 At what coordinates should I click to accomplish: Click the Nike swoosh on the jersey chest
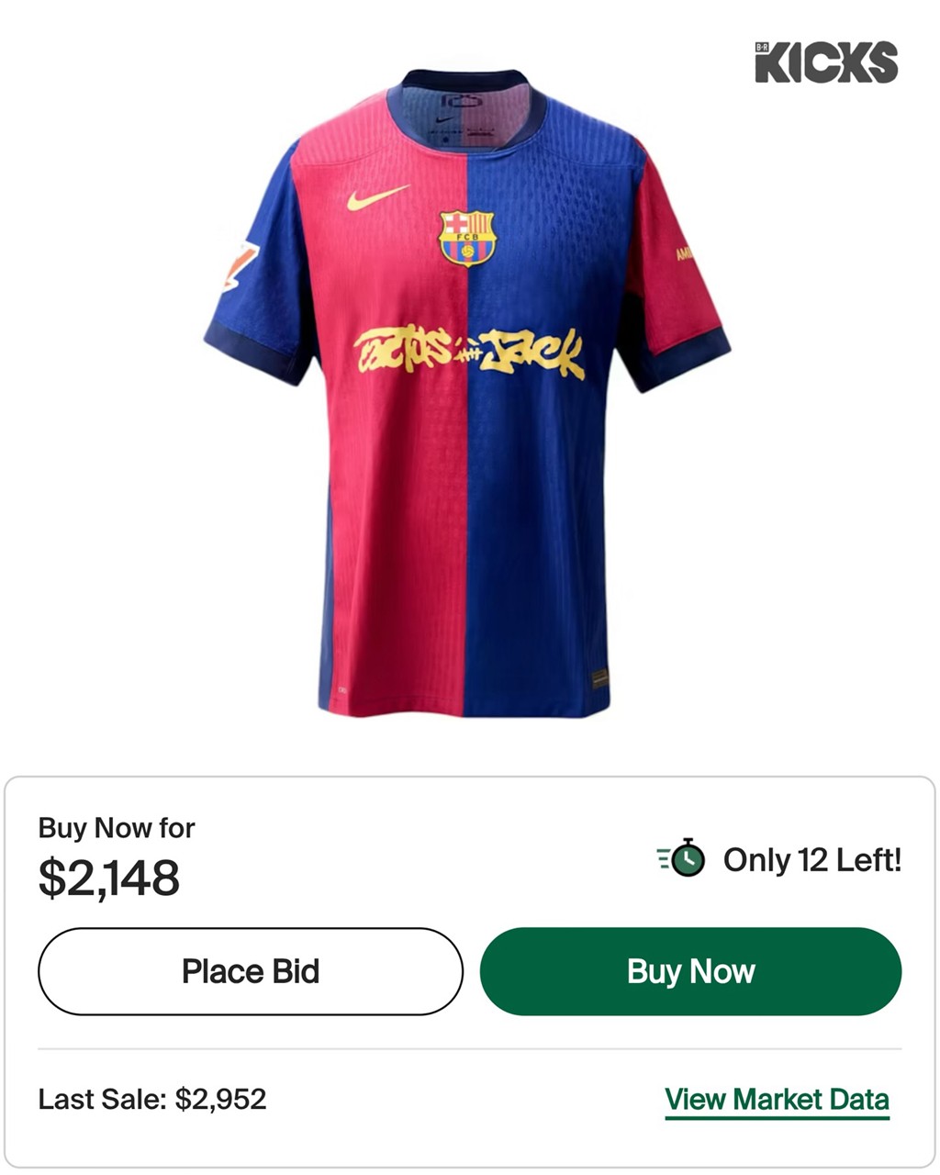(377, 197)
